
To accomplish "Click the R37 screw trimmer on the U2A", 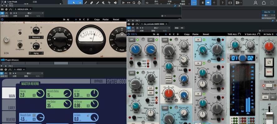I will [20, 33].
